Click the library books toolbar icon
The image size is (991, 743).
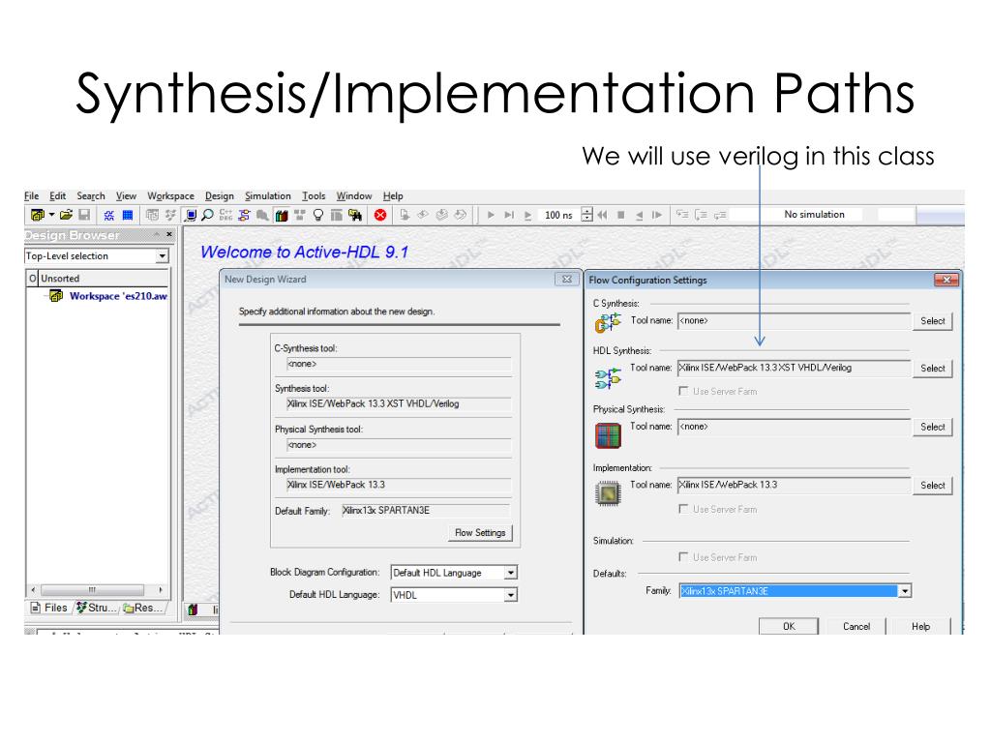(282, 215)
